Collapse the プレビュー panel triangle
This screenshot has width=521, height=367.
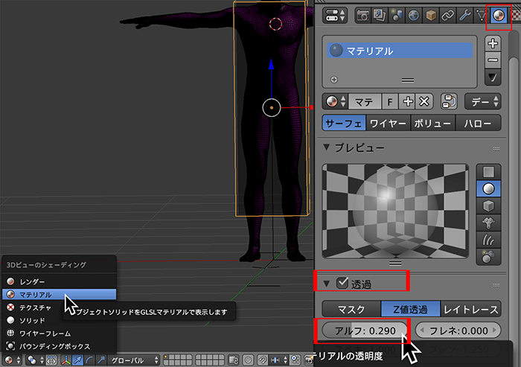(327, 146)
